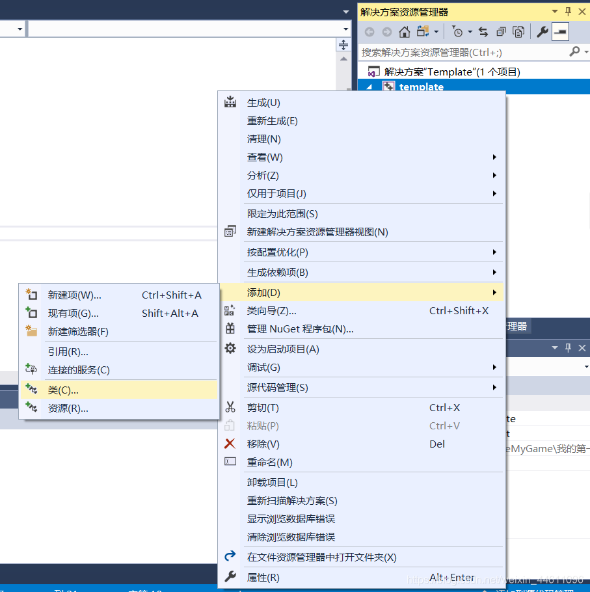This screenshot has width=590, height=592.
Task: Click Forward arrow in Solution Explorer toolbar
Action: pos(387,32)
